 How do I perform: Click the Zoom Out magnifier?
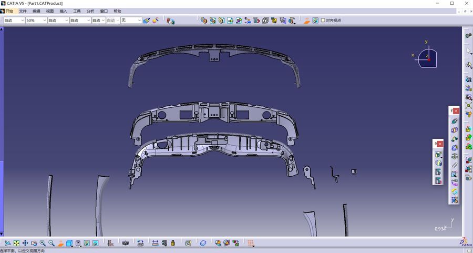coord(52,243)
